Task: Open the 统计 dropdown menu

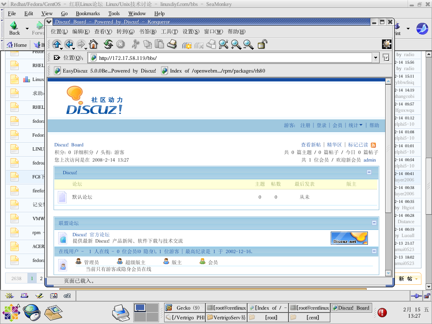Action: [355, 125]
